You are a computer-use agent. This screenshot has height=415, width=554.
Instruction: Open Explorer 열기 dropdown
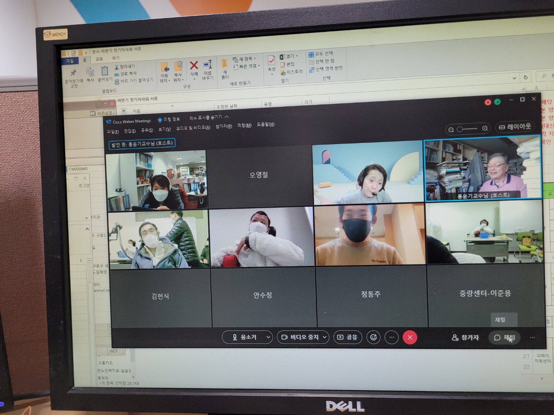coord(289,56)
